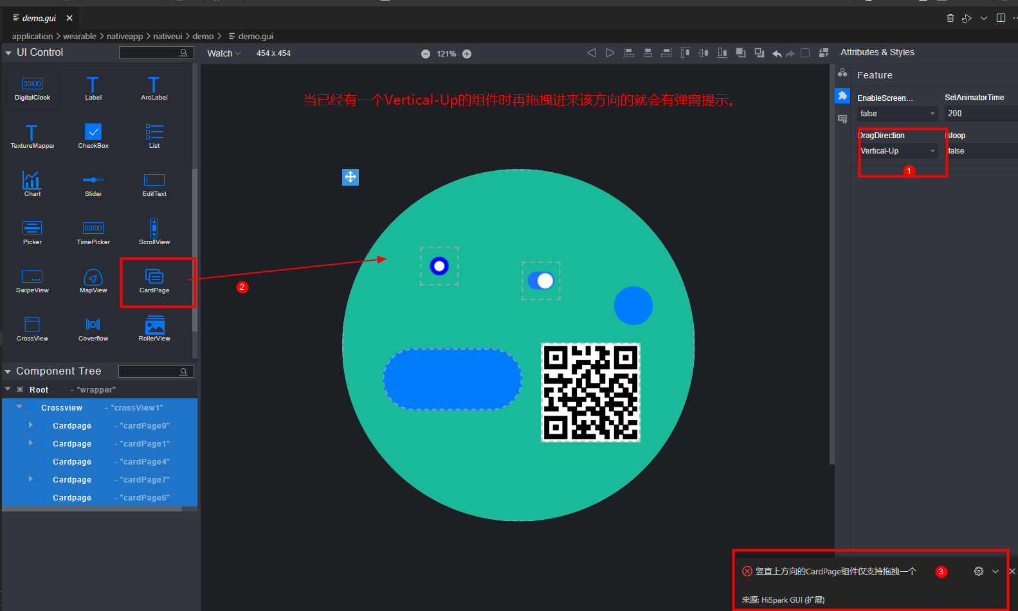Pick the DigitalClock control
The width and height of the screenshot is (1018, 611).
click(x=32, y=85)
